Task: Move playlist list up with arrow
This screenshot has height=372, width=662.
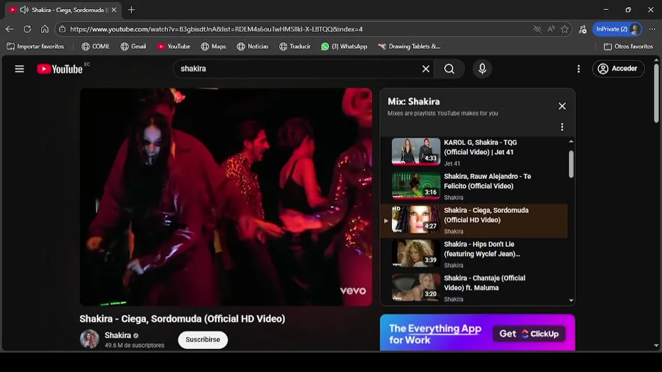Action: coord(571,141)
